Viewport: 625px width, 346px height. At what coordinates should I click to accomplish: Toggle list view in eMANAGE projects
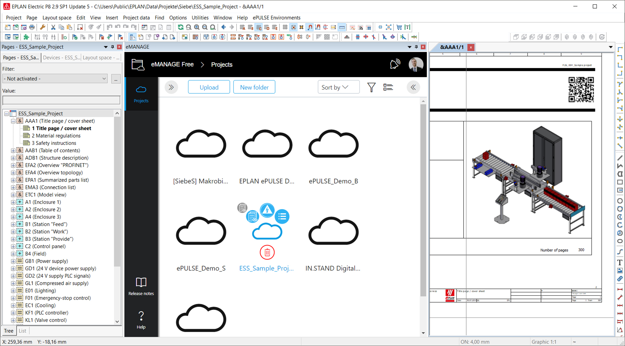(388, 87)
